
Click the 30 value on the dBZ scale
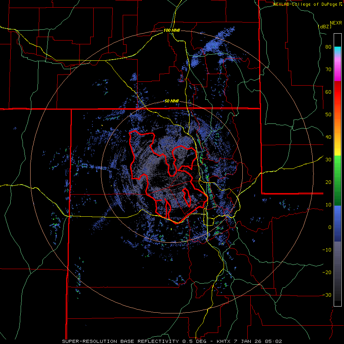click(328, 160)
